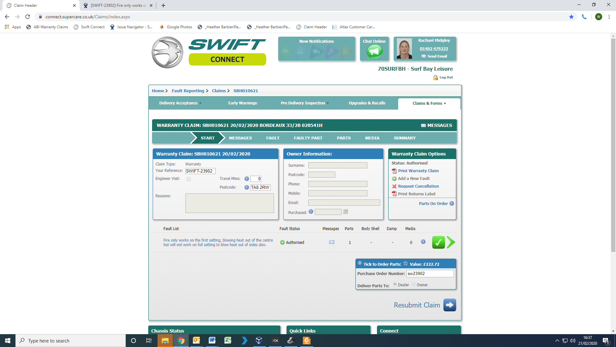Switch to the FAULTY PART step tab

[308, 138]
